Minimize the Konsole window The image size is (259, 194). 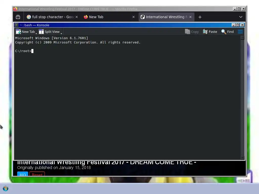coord(233,25)
